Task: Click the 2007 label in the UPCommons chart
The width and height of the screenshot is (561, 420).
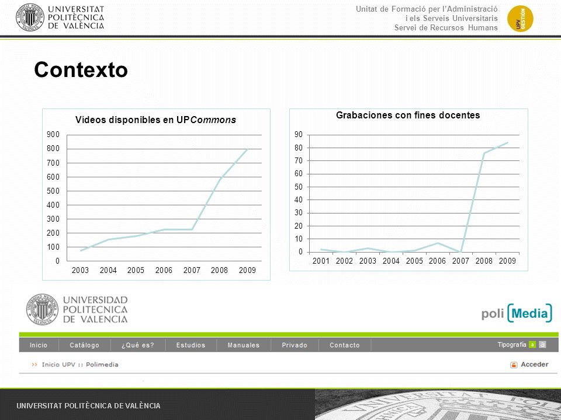Action: coord(192,270)
